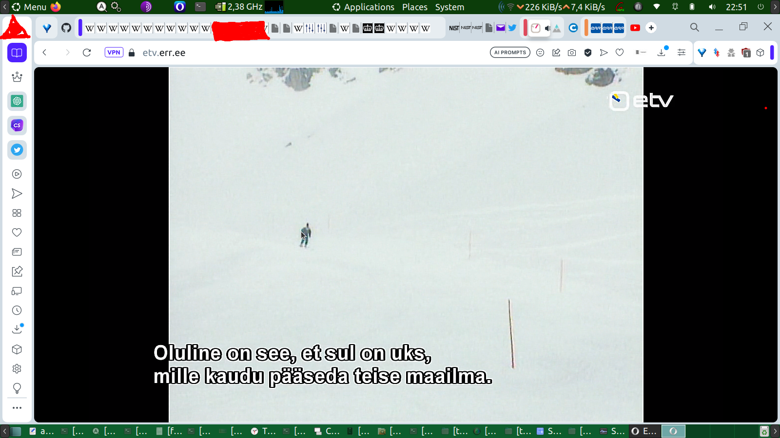Screen dimensions: 780x438
Task: Open Easy Setup sliders menu
Action: pyautogui.click(x=682, y=53)
